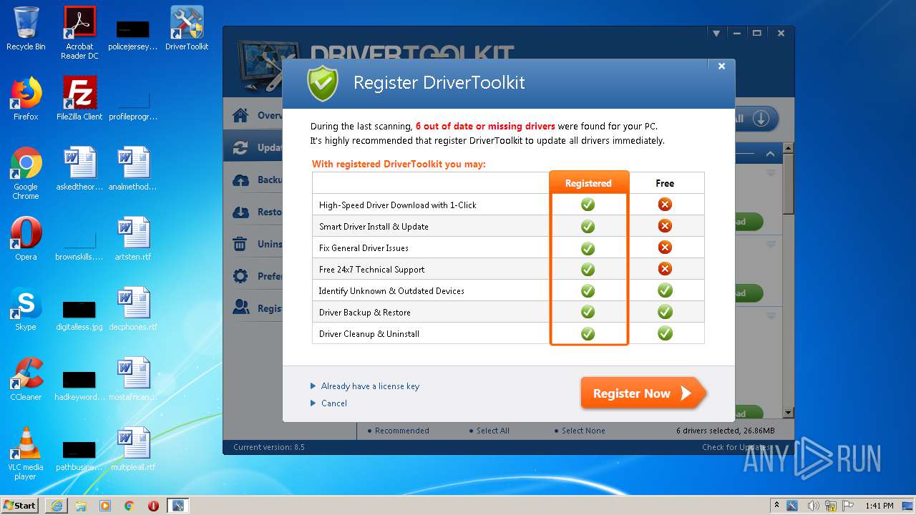Click free checkmark for Driver Backup & Restore
The image size is (916, 515).
point(665,312)
